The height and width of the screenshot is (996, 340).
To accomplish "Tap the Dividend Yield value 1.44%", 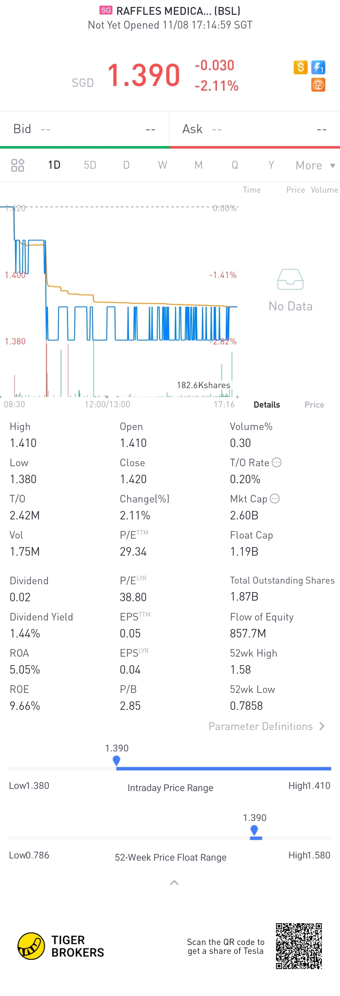I will [25, 633].
